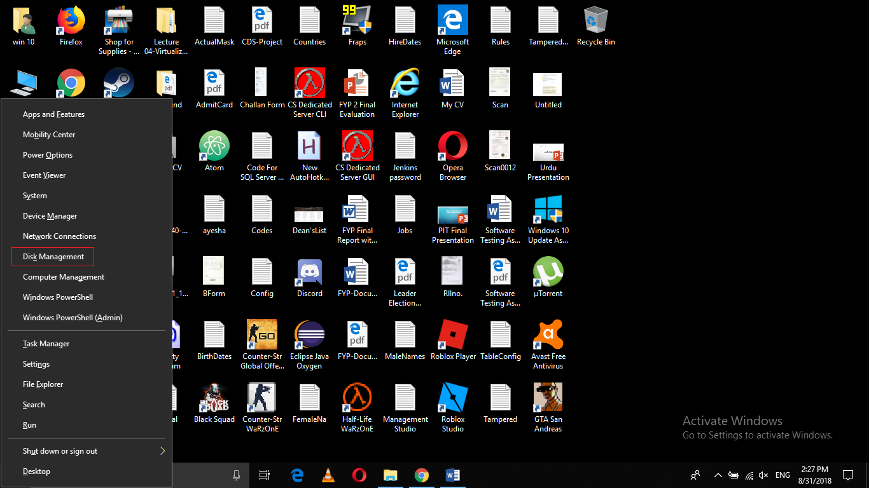Choose Disk Management from the menu
The image size is (869, 488).
pos(53,257)
